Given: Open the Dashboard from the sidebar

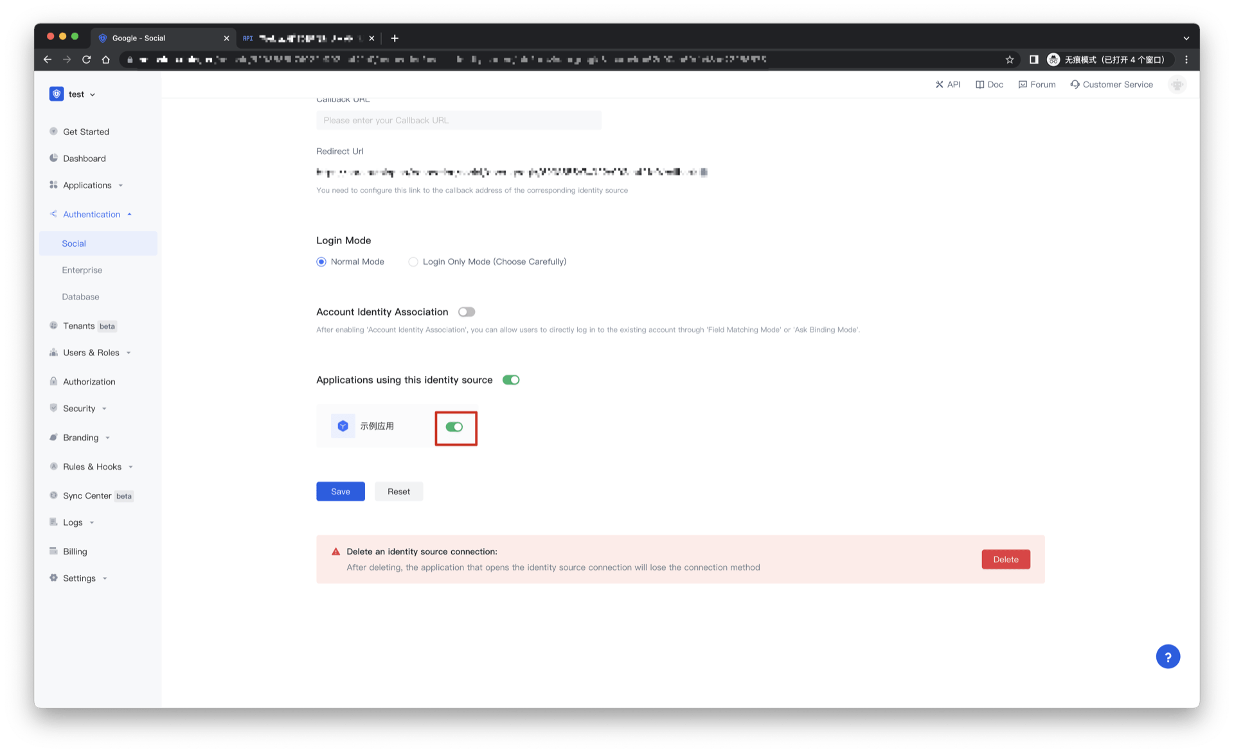Looking at the screenshot, I should 84,158.
